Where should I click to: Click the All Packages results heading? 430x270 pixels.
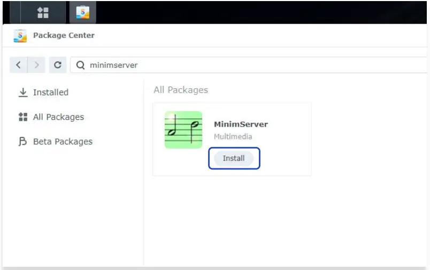click(181, 90)
